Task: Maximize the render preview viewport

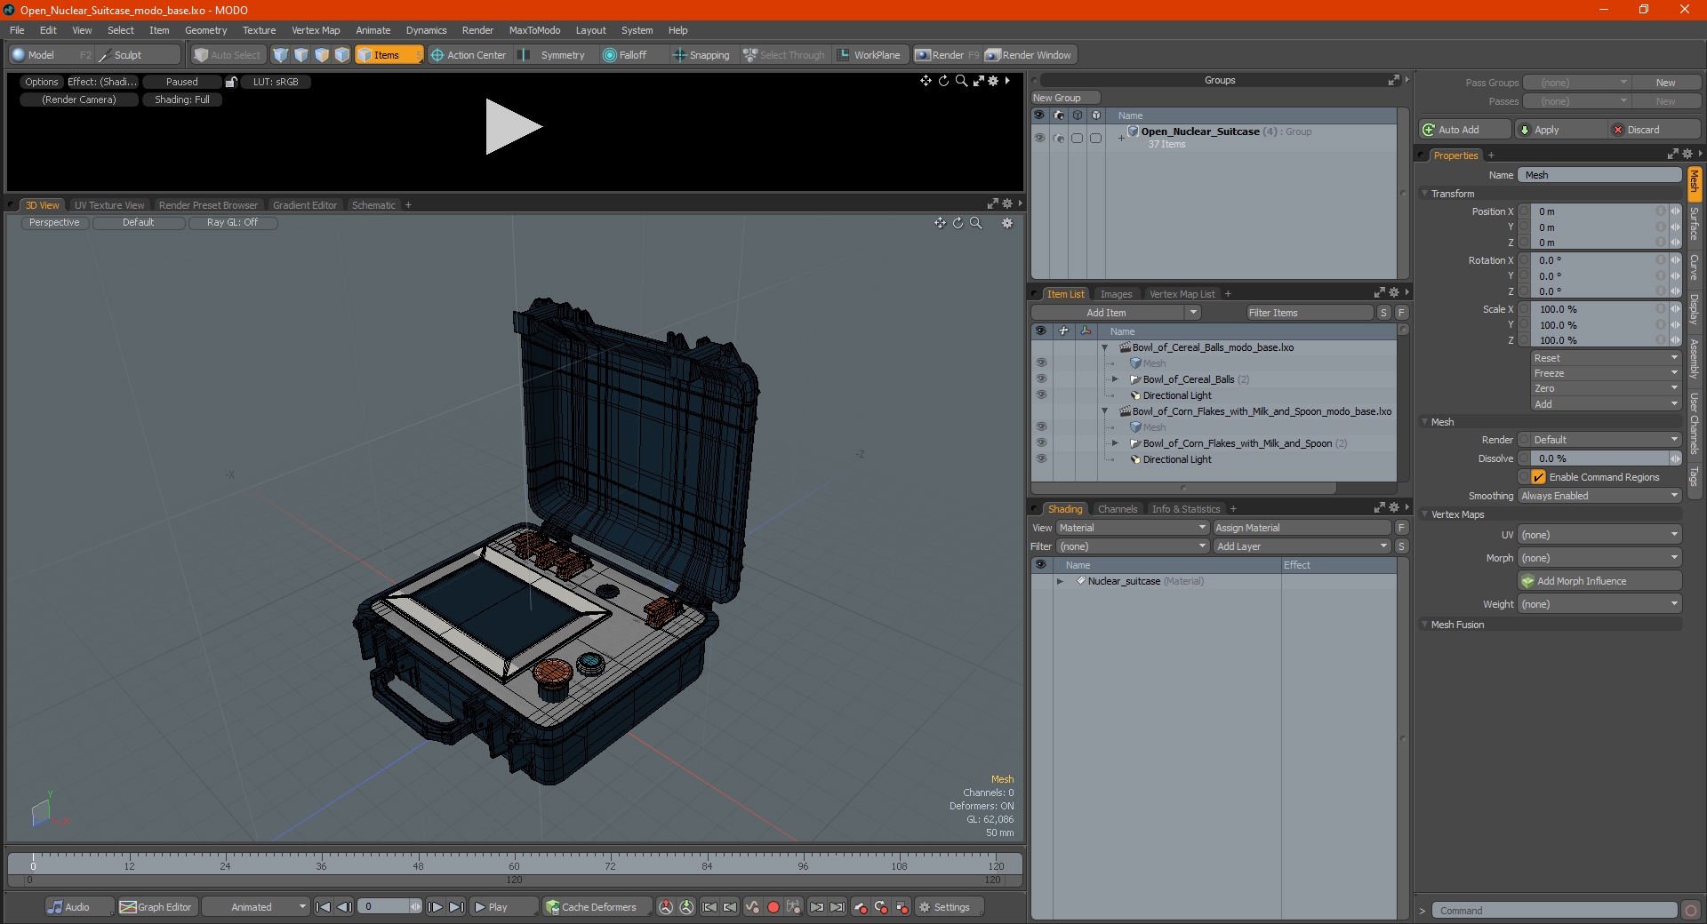Action: click(x=978, y=81)
